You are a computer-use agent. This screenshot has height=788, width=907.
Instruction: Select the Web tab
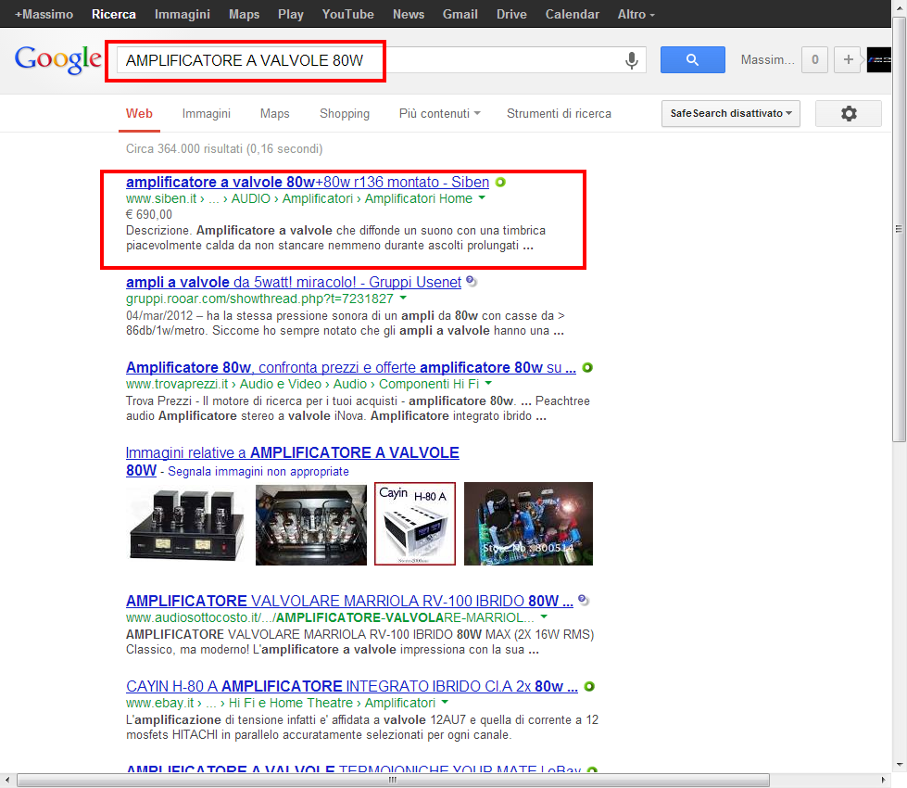tap(139, 113)
